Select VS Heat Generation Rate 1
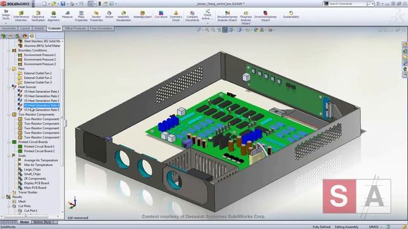This screenshot has width=408, height=229. click(x=41, y=92)
